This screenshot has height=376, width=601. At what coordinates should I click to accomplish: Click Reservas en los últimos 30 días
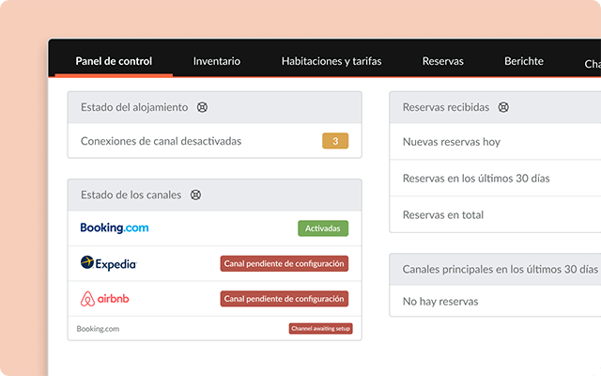pyautogui.click(x=475, y=178)
